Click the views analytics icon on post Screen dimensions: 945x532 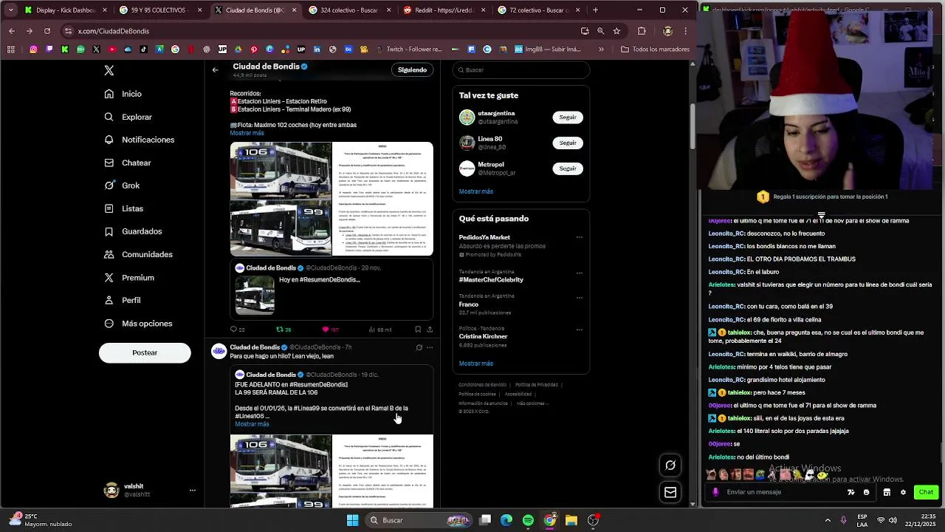(x=372, y=330)
